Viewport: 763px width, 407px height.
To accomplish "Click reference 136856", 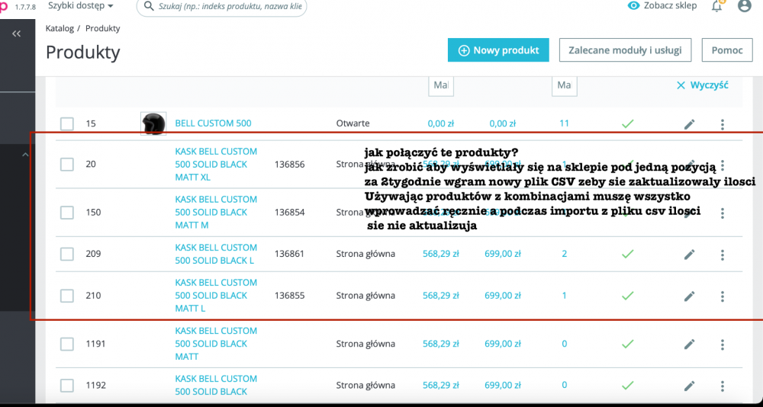I will tap(289, 165).
